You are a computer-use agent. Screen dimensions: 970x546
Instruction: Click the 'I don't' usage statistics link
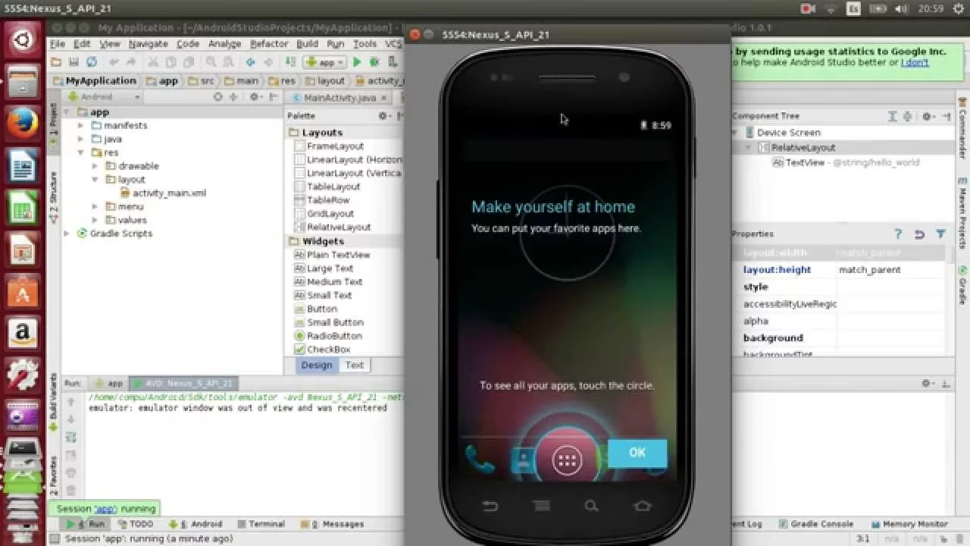pyautogui.click(x=915, y=62)
